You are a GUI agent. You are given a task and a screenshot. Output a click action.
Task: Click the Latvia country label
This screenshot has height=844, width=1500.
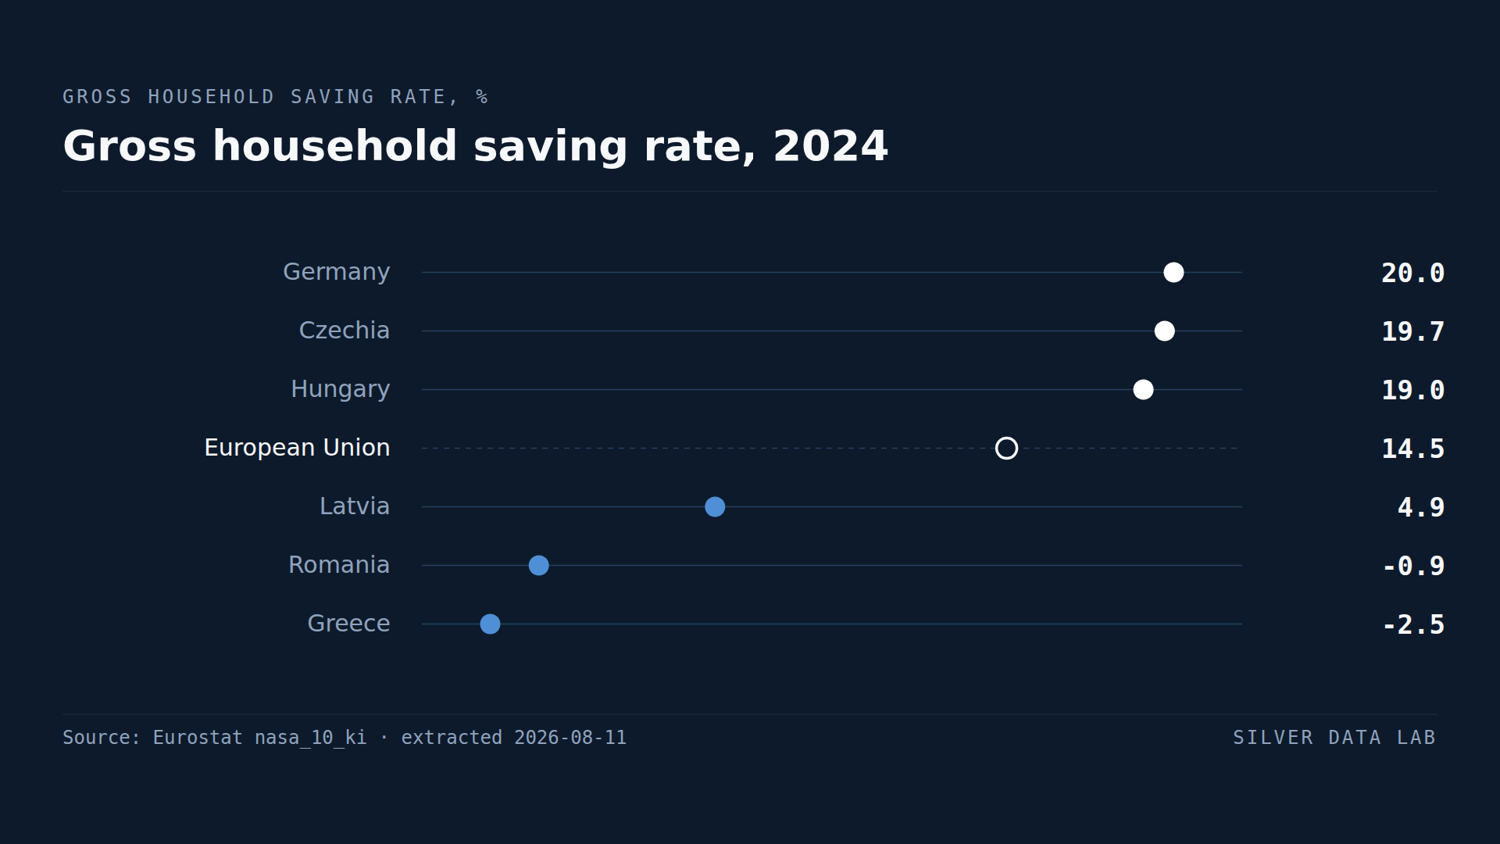coord(355,506)
